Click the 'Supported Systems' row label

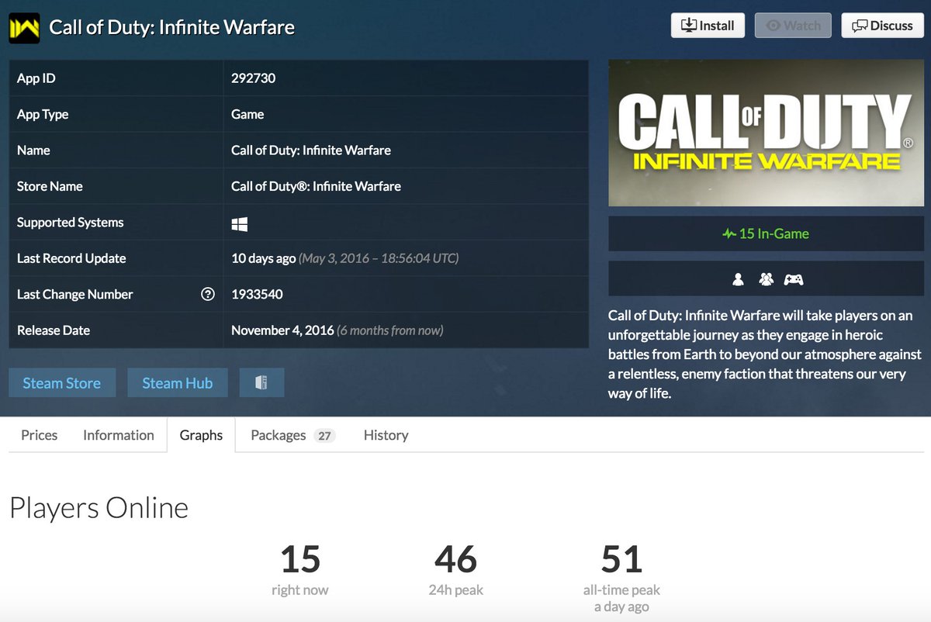pos(70,223)
